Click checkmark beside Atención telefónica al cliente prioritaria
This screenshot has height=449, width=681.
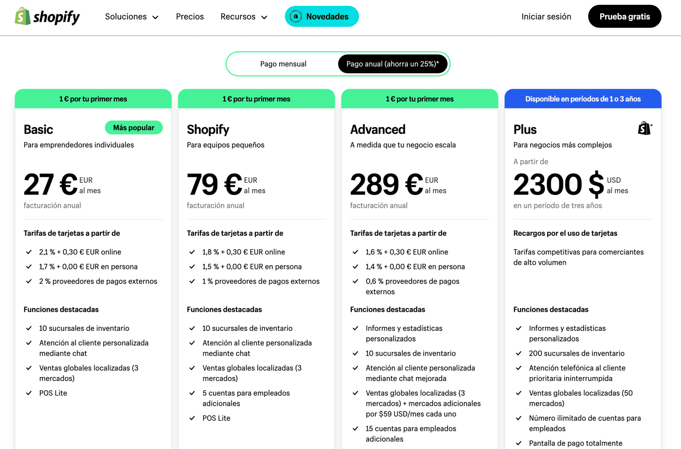pos(519,368)
